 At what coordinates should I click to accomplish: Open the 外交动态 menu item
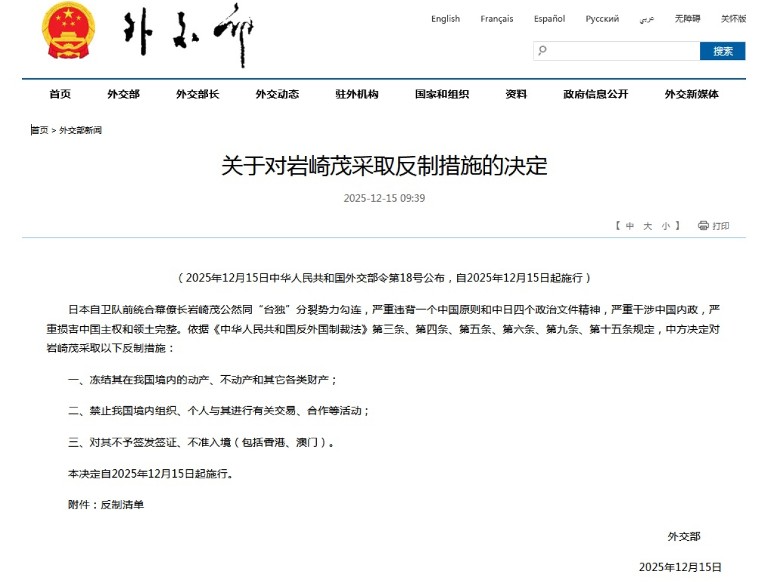(x=276, y=94)
